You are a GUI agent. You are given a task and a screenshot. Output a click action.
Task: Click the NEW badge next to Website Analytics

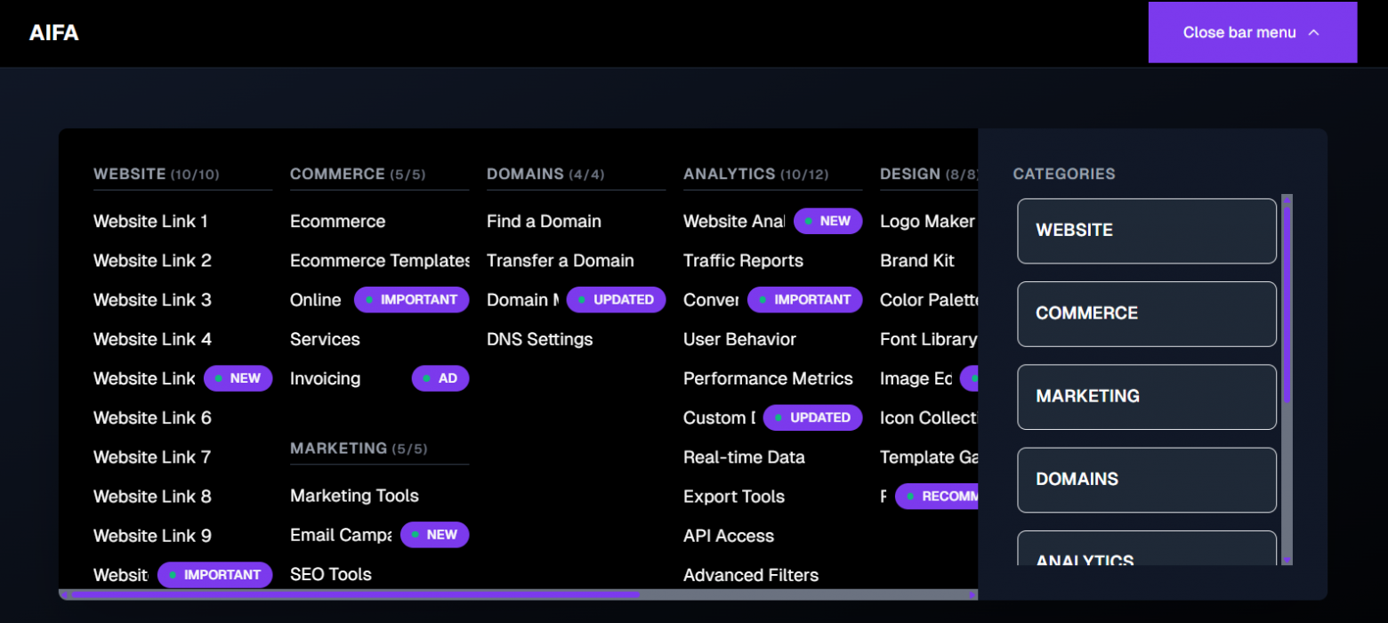(827, 221)
